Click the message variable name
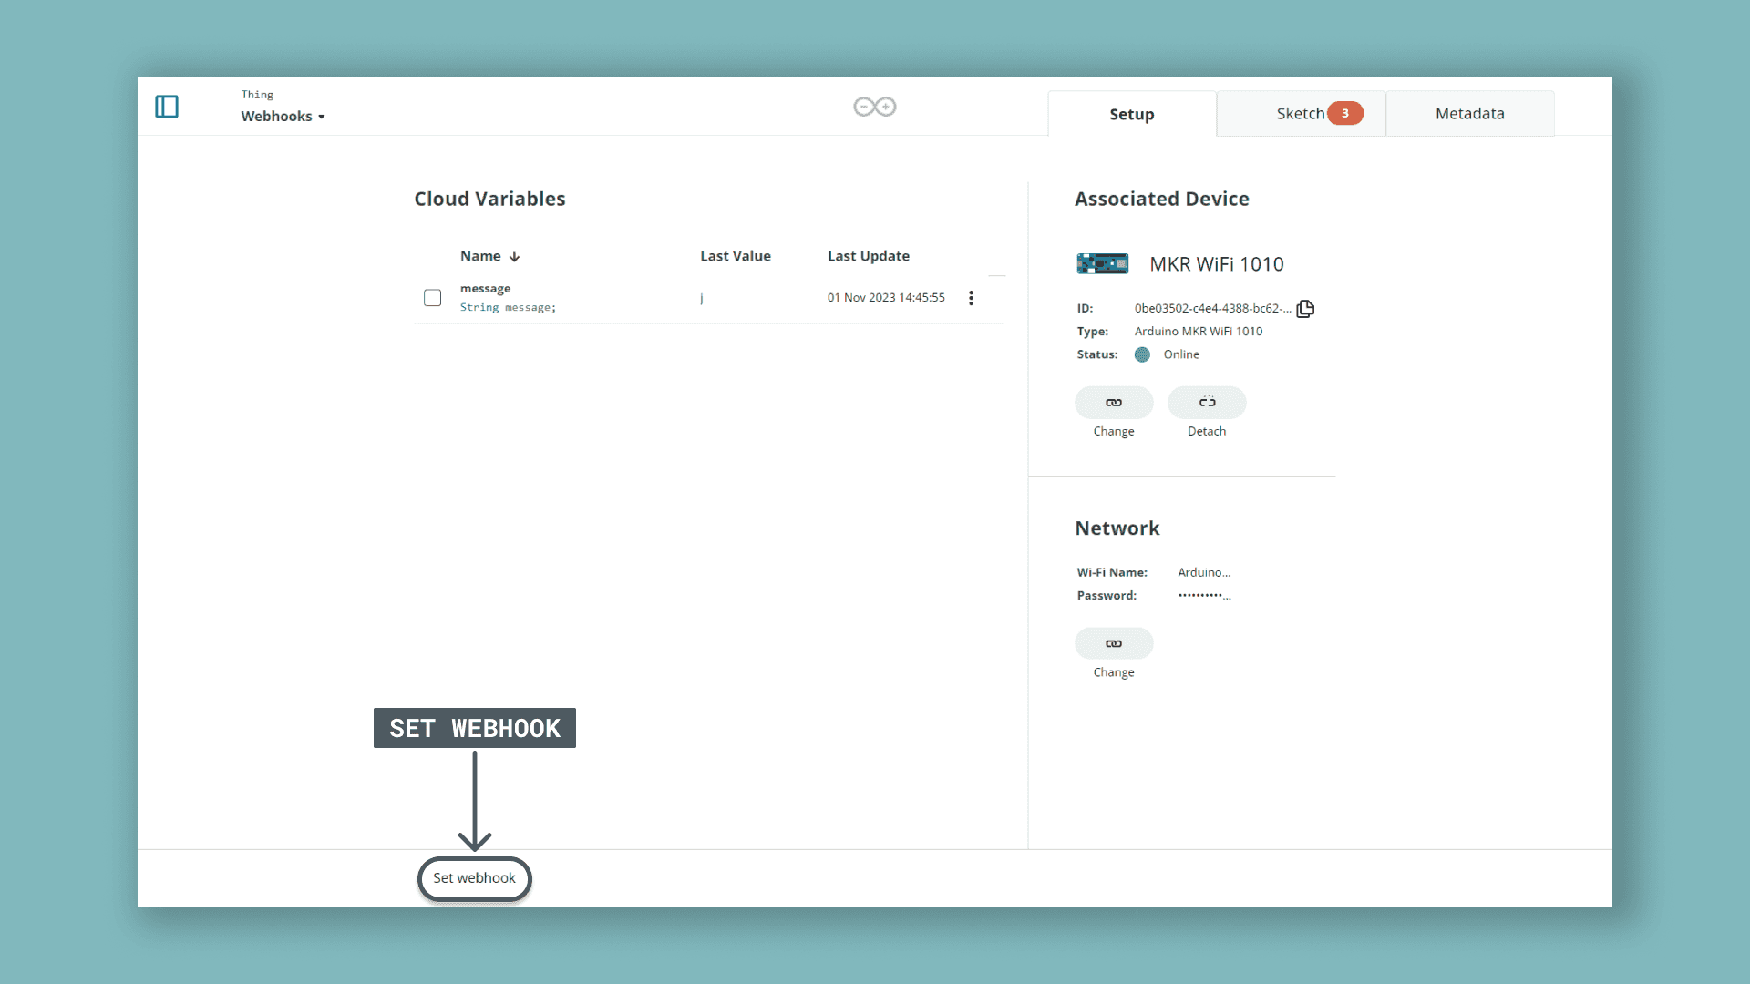This screenshot has width=1750, height=984. (x=485, y=289)
